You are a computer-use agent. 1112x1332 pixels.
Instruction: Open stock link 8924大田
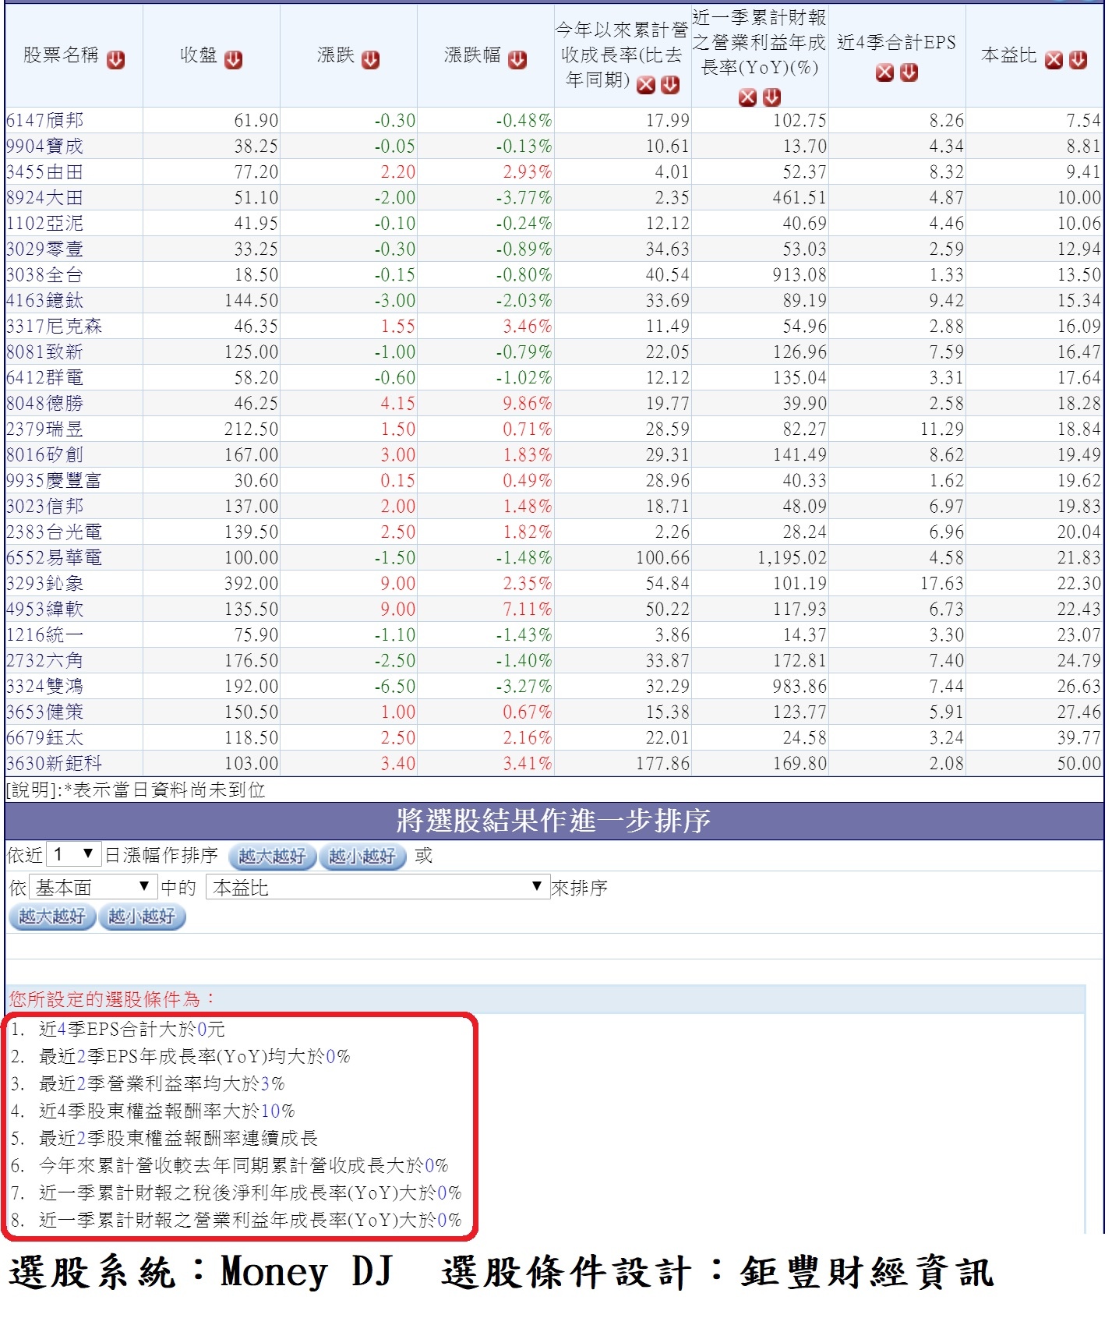point(44,198)
